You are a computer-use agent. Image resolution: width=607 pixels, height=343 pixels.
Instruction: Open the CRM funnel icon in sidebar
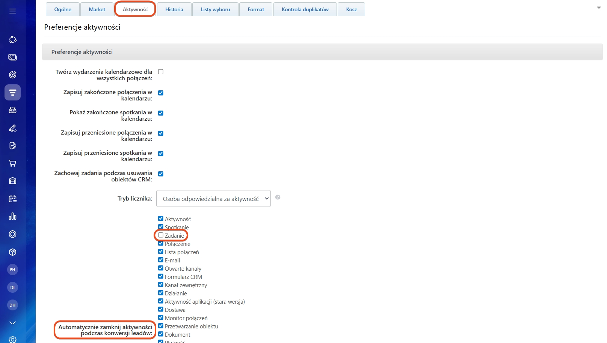[12, 93]
